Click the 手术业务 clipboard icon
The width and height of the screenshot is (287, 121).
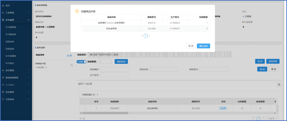pos(3,20)
